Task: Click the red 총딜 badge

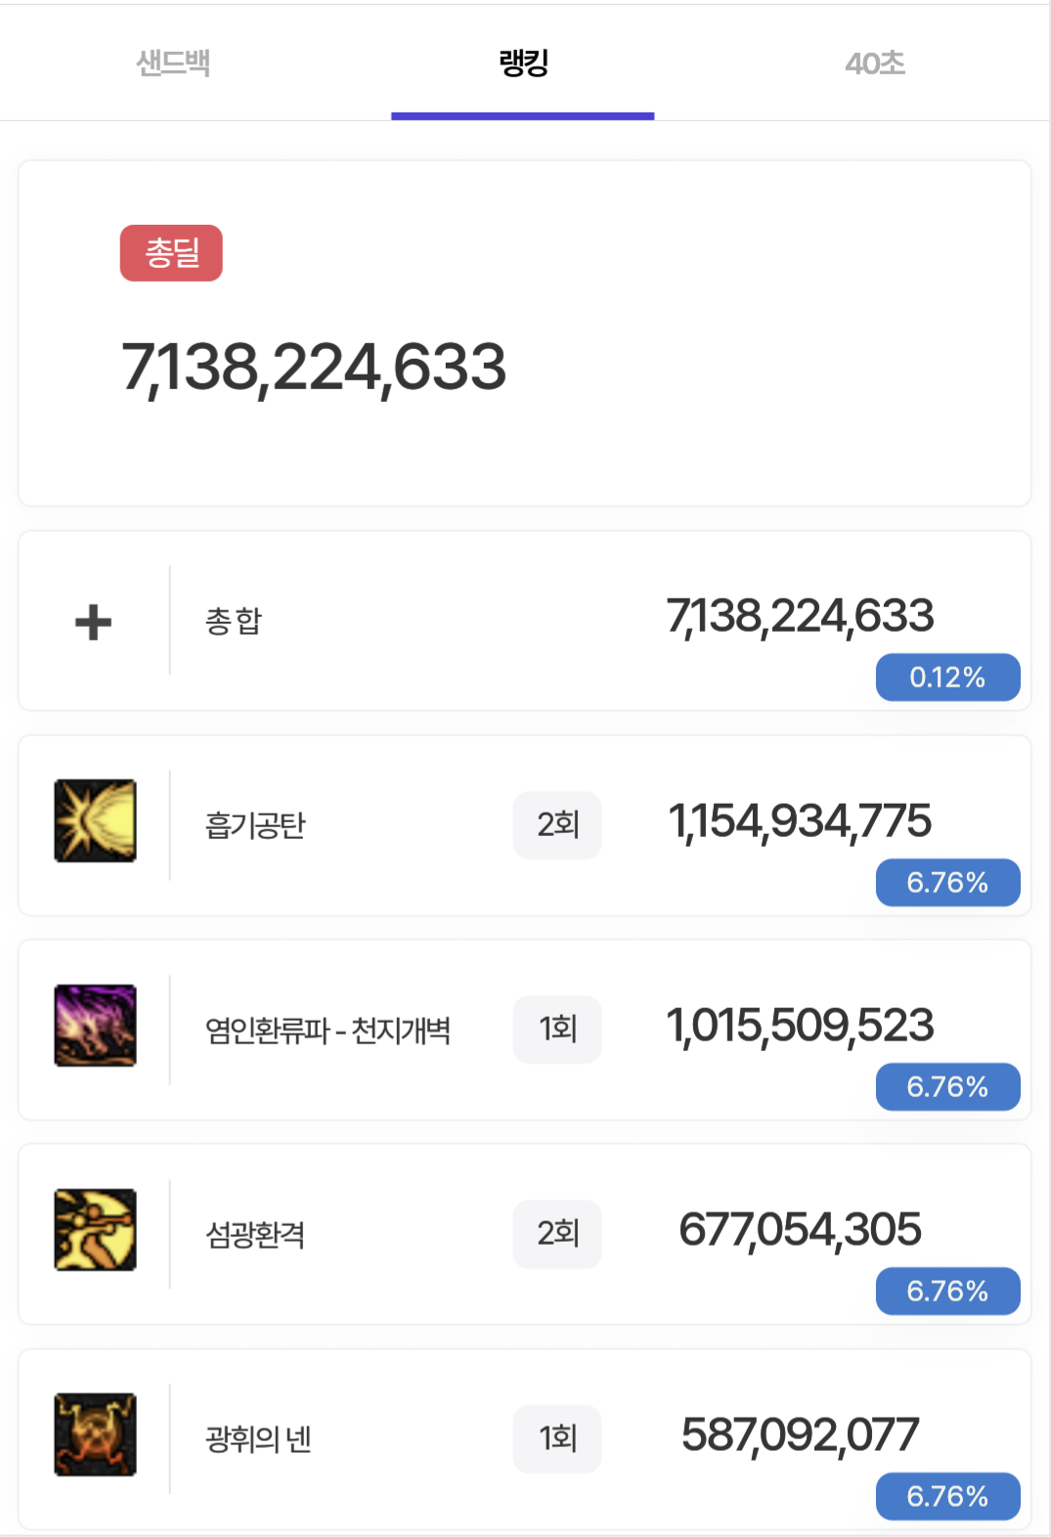Action: (x=171, y=253)
